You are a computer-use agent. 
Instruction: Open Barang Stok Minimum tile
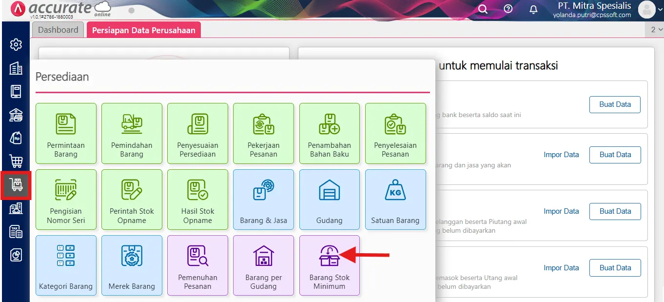coord(330,265)
